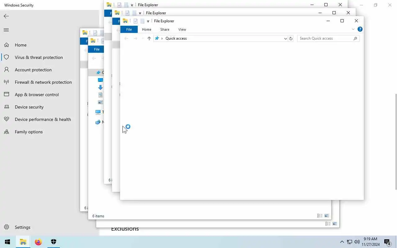Go back using the Windows Security back arrow
Viewport: 397px width, 248px height.
pos(6,16)
